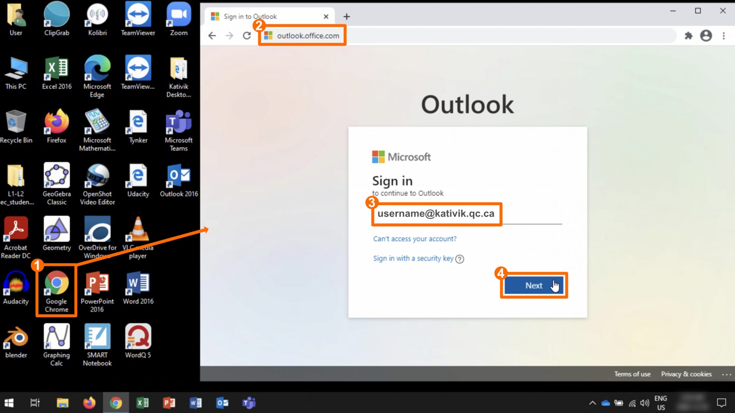Click the Chrome reload page icon
Image resolution: width=735 pixels, height=413 pixels.
[247, 36]
